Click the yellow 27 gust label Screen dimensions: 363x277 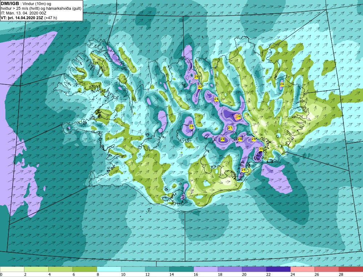pyautogui.click(x=230, y=128)
